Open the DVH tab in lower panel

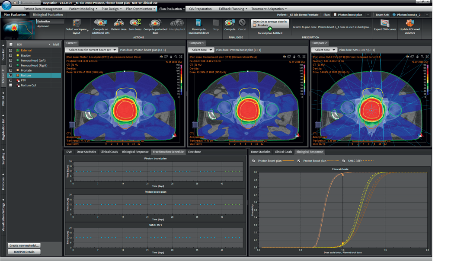point(69,152)
